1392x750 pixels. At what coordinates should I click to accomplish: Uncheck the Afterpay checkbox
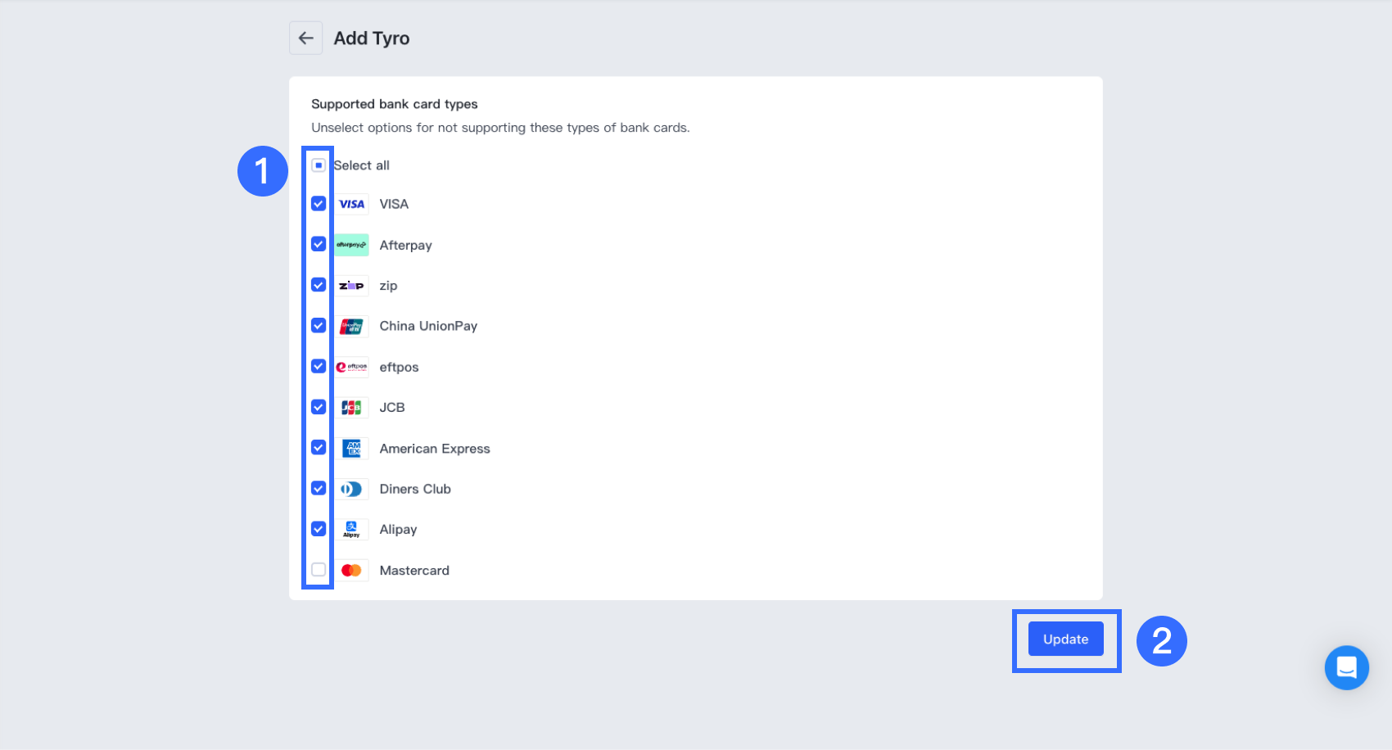coord(319,245)
